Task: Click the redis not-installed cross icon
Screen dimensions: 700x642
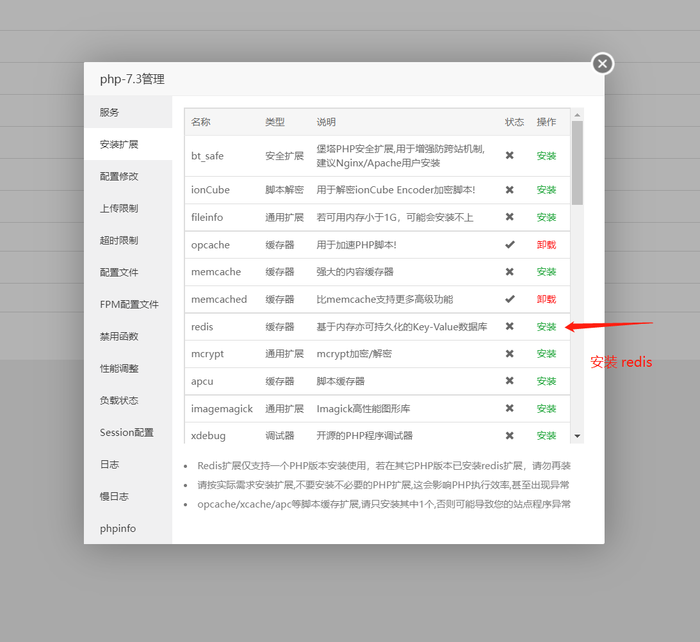Action: (x=510, y=326)
